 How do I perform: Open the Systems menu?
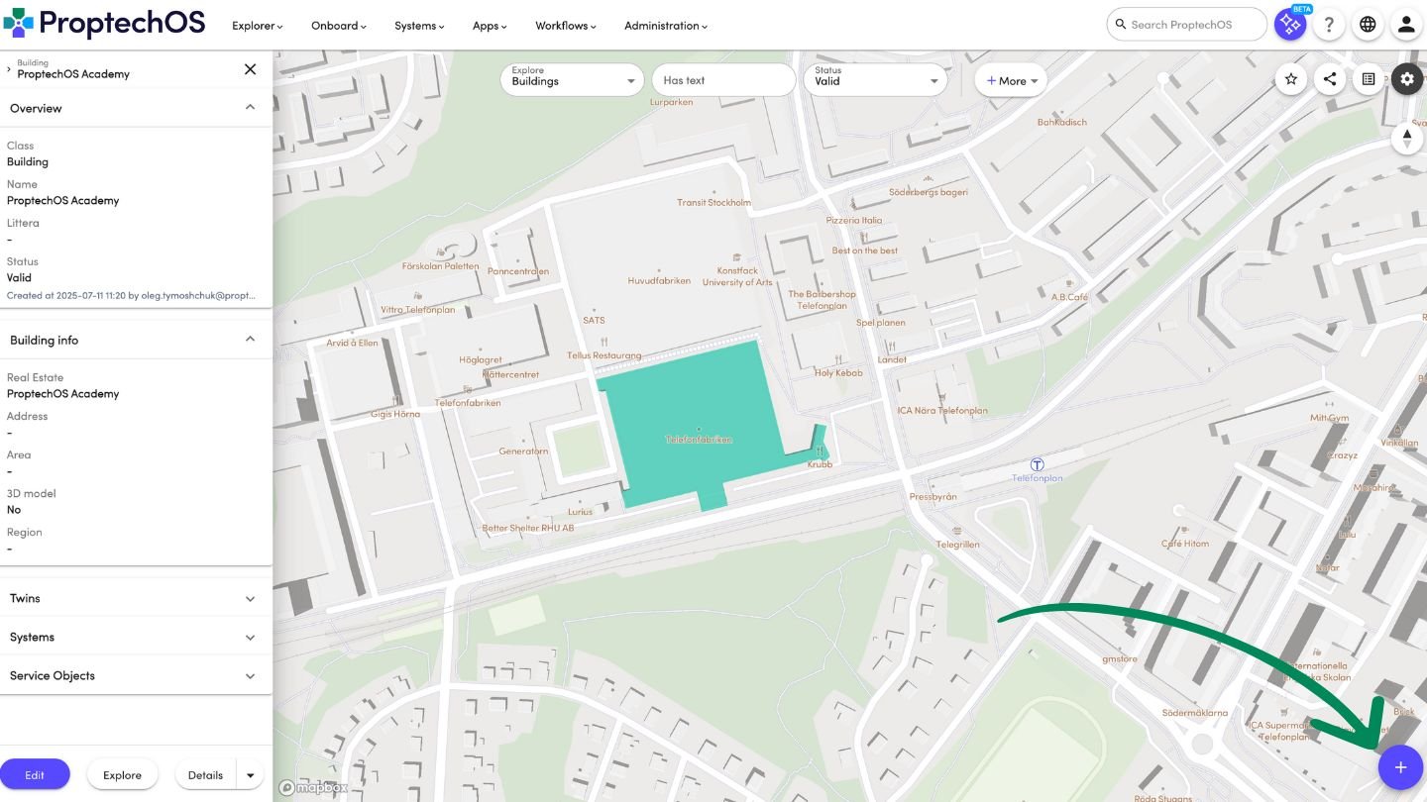[x=419, y=26]
